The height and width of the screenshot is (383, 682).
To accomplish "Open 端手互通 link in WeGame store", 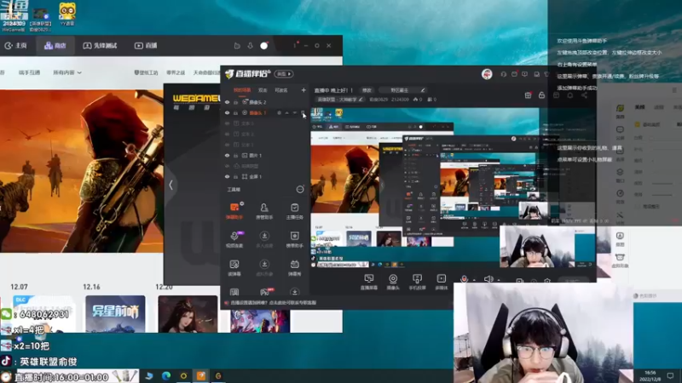I will tap(29, 72).
